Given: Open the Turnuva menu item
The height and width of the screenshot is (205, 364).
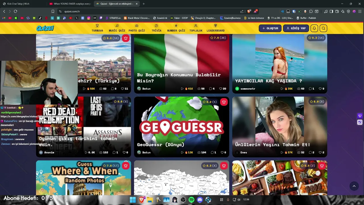Looking at the screenshot, I should coord(97,28).
